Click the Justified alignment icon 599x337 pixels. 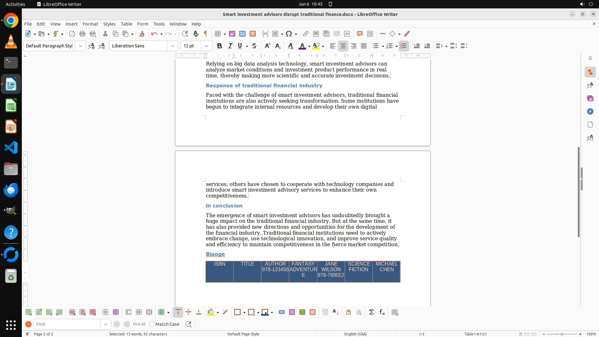(x=364, y=46)
